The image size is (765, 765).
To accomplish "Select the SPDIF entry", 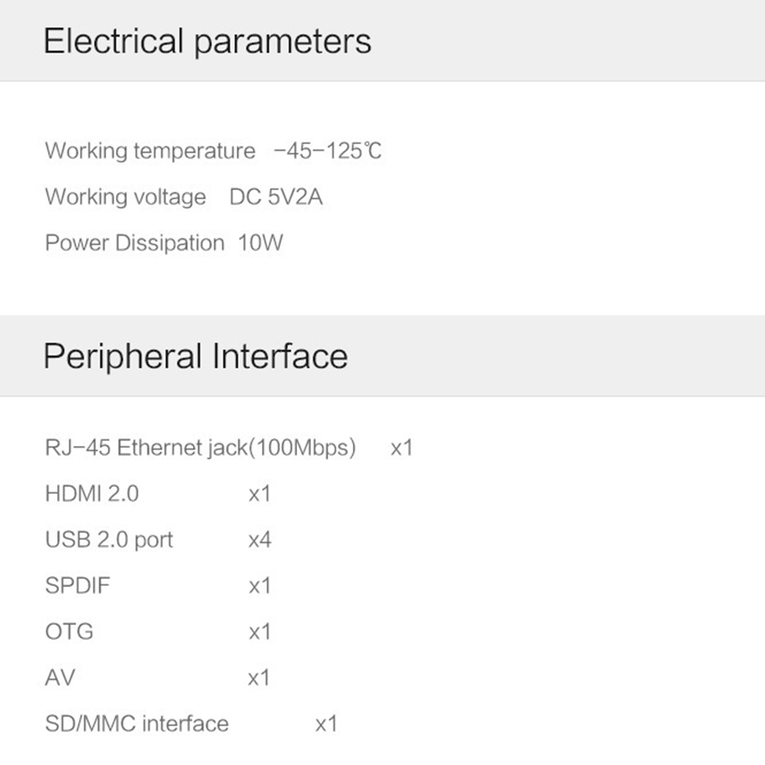I will (x=77, y=586).
